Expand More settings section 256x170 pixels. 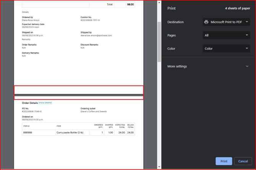[x=208, y=66]
